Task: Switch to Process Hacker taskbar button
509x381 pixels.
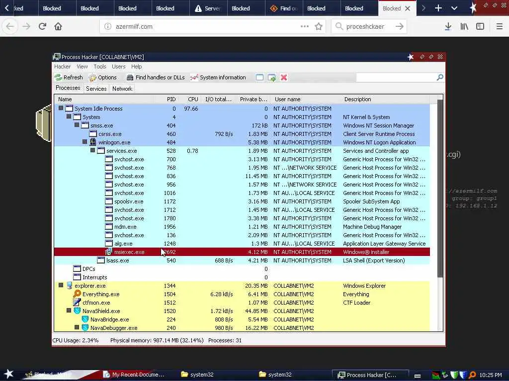Action: click(370, 375)
